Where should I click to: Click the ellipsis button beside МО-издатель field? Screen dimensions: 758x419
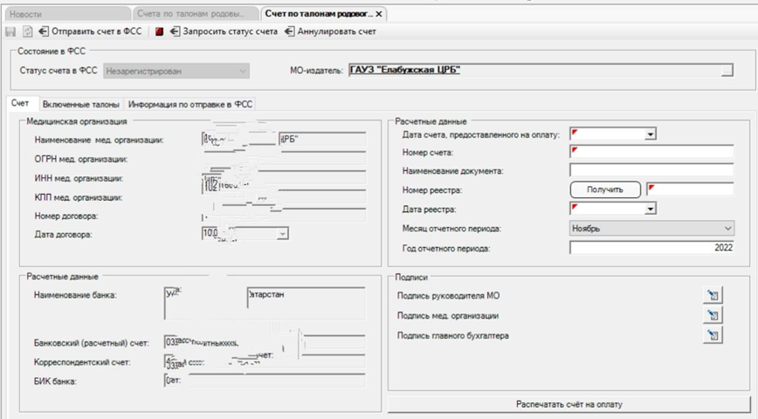727,71
